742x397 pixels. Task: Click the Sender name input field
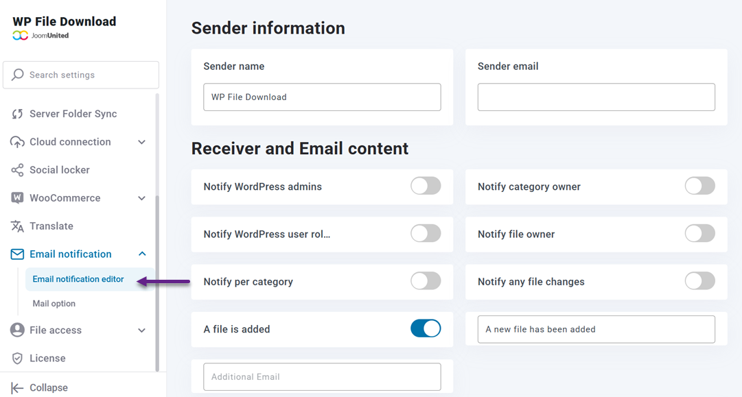point(322,97)
